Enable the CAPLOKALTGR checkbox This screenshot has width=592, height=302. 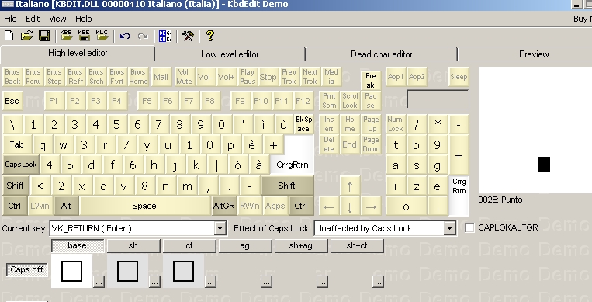coord(469,228)
